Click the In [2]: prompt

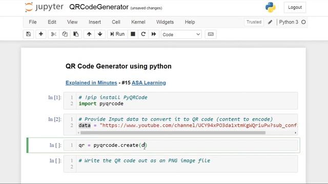55,119
